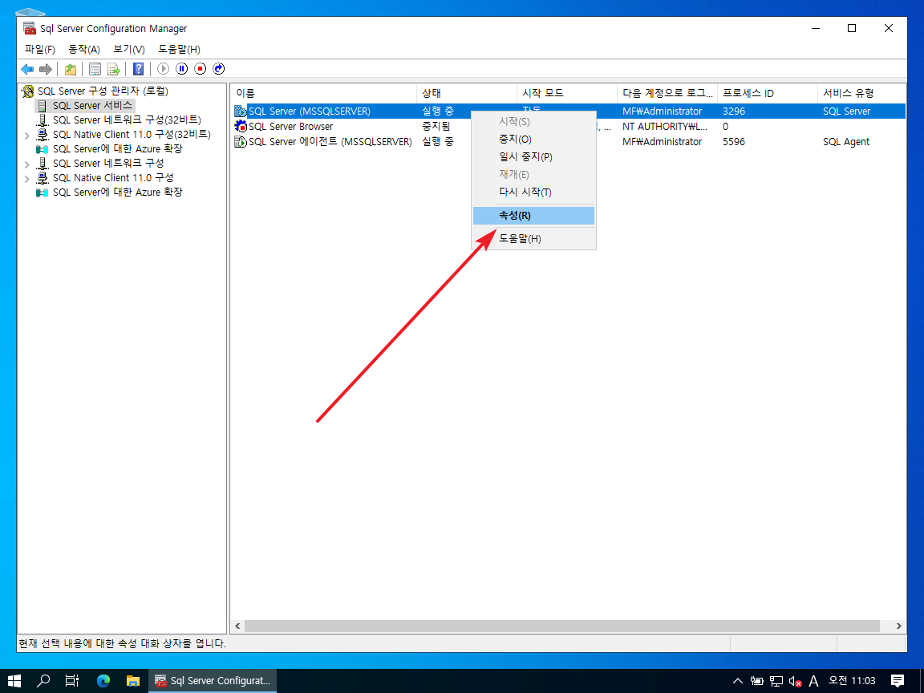The width and height of the screenshot is (924, 693).
Task: Click the horizontal scrollbar right arrow
Action: [x=899, y=626]
